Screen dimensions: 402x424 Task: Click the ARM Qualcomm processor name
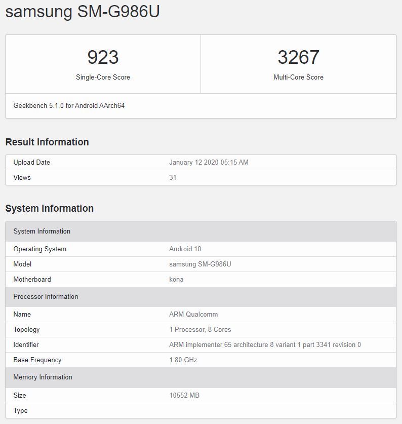pos(193,315)
